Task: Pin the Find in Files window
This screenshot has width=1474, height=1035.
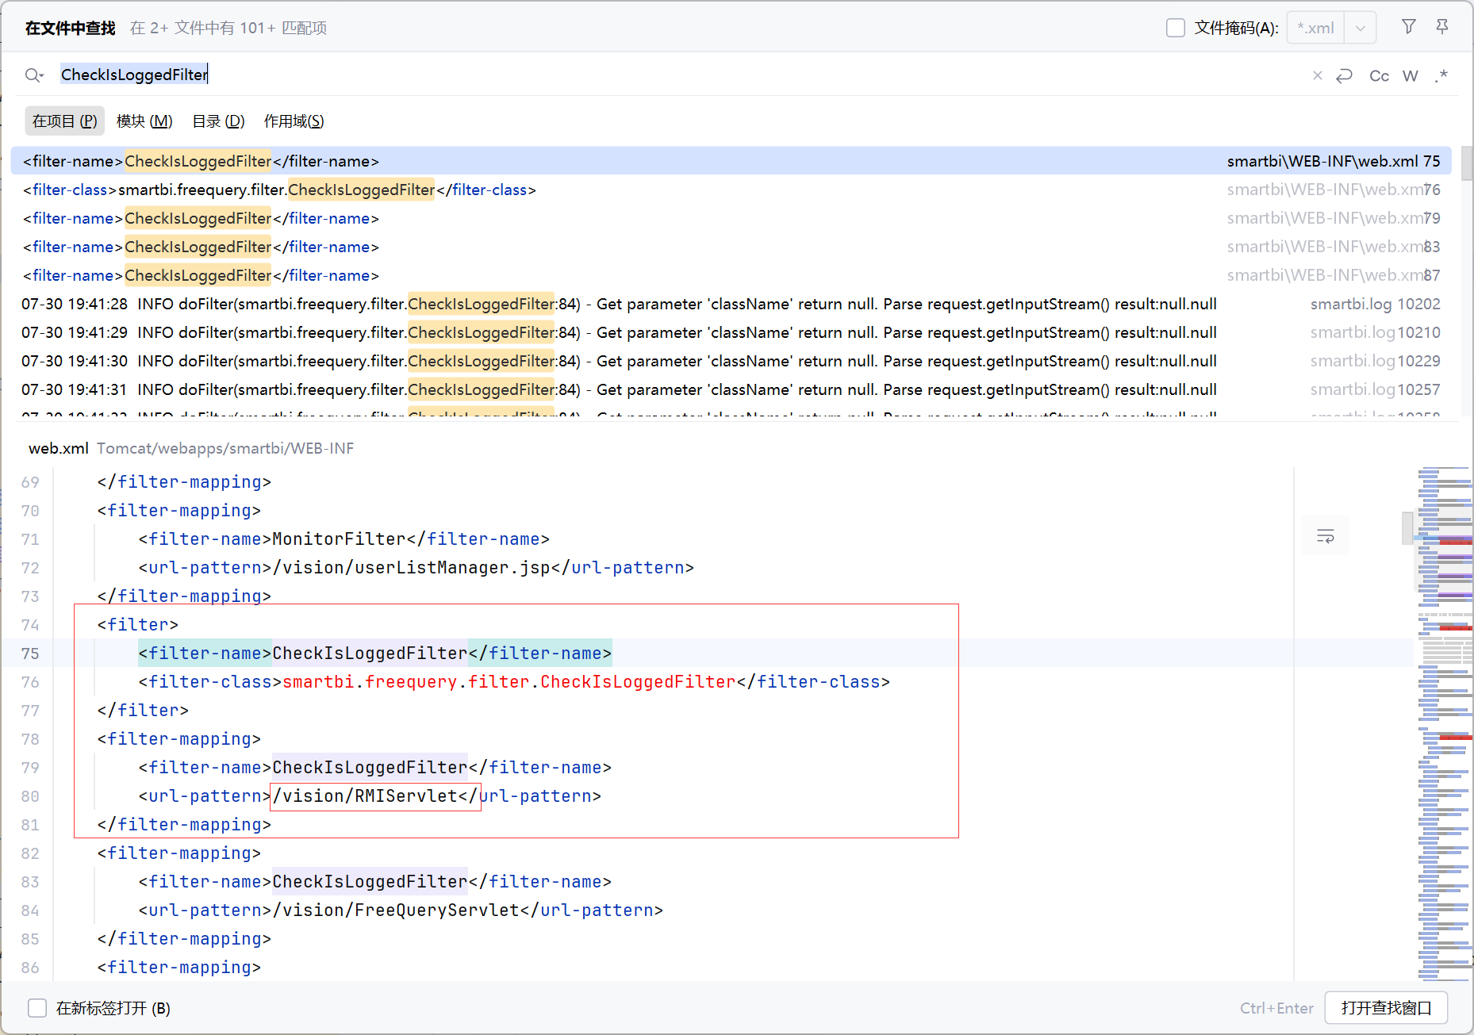Action: pyautogui.click(x=1442, y=27)
